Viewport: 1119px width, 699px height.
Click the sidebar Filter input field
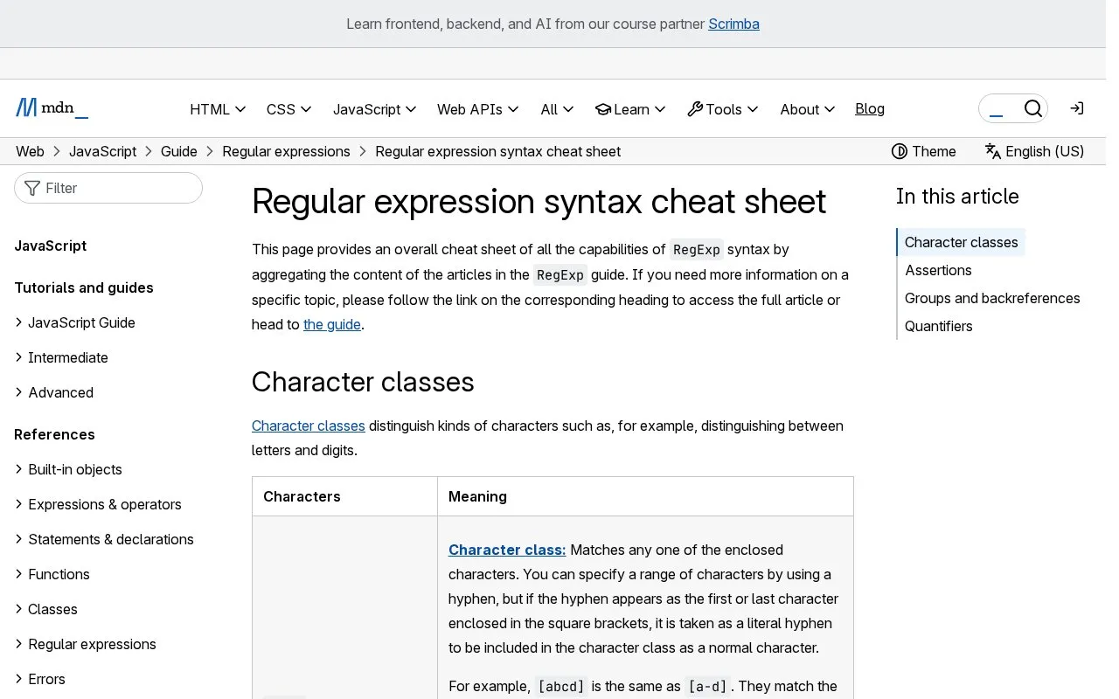coord(108,188)
